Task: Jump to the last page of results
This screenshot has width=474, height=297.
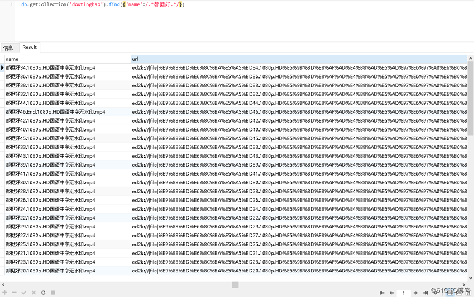Action: [425, 293]
